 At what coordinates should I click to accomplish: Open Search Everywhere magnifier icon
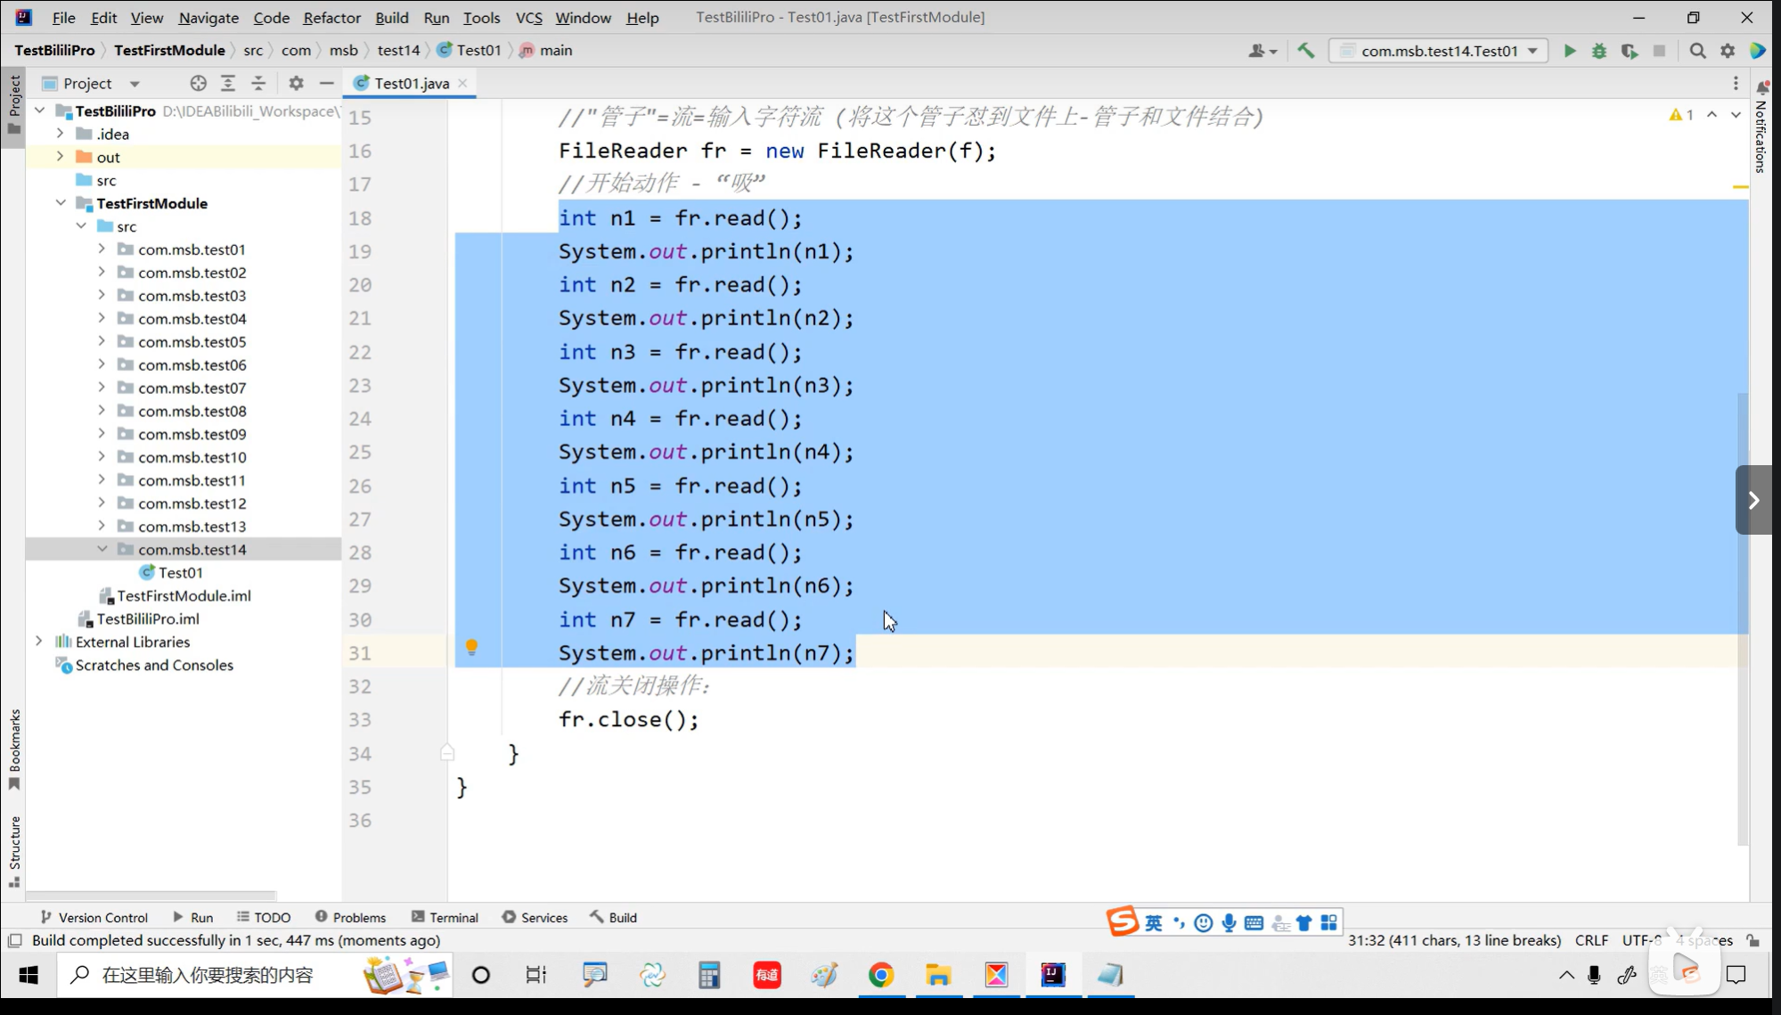click(x=1697, y=51)
